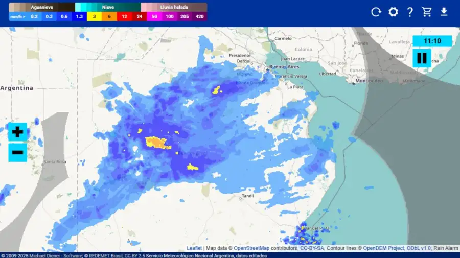Click the Aguanieve legend label
The width and height of the screenshot is (460, 258).
[42, 7]
